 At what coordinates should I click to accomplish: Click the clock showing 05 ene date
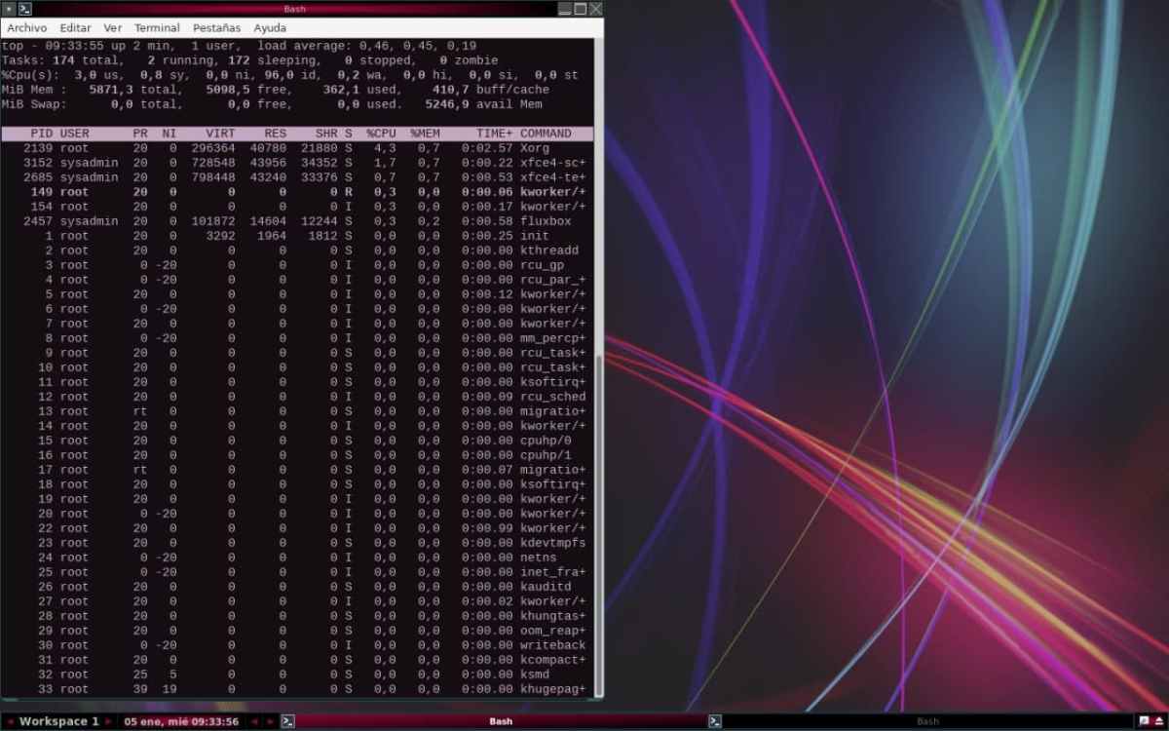(182, 721)
